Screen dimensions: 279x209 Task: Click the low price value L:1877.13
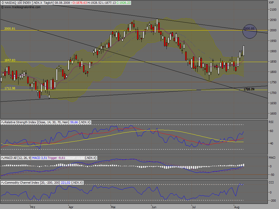(x=109, y=3)
